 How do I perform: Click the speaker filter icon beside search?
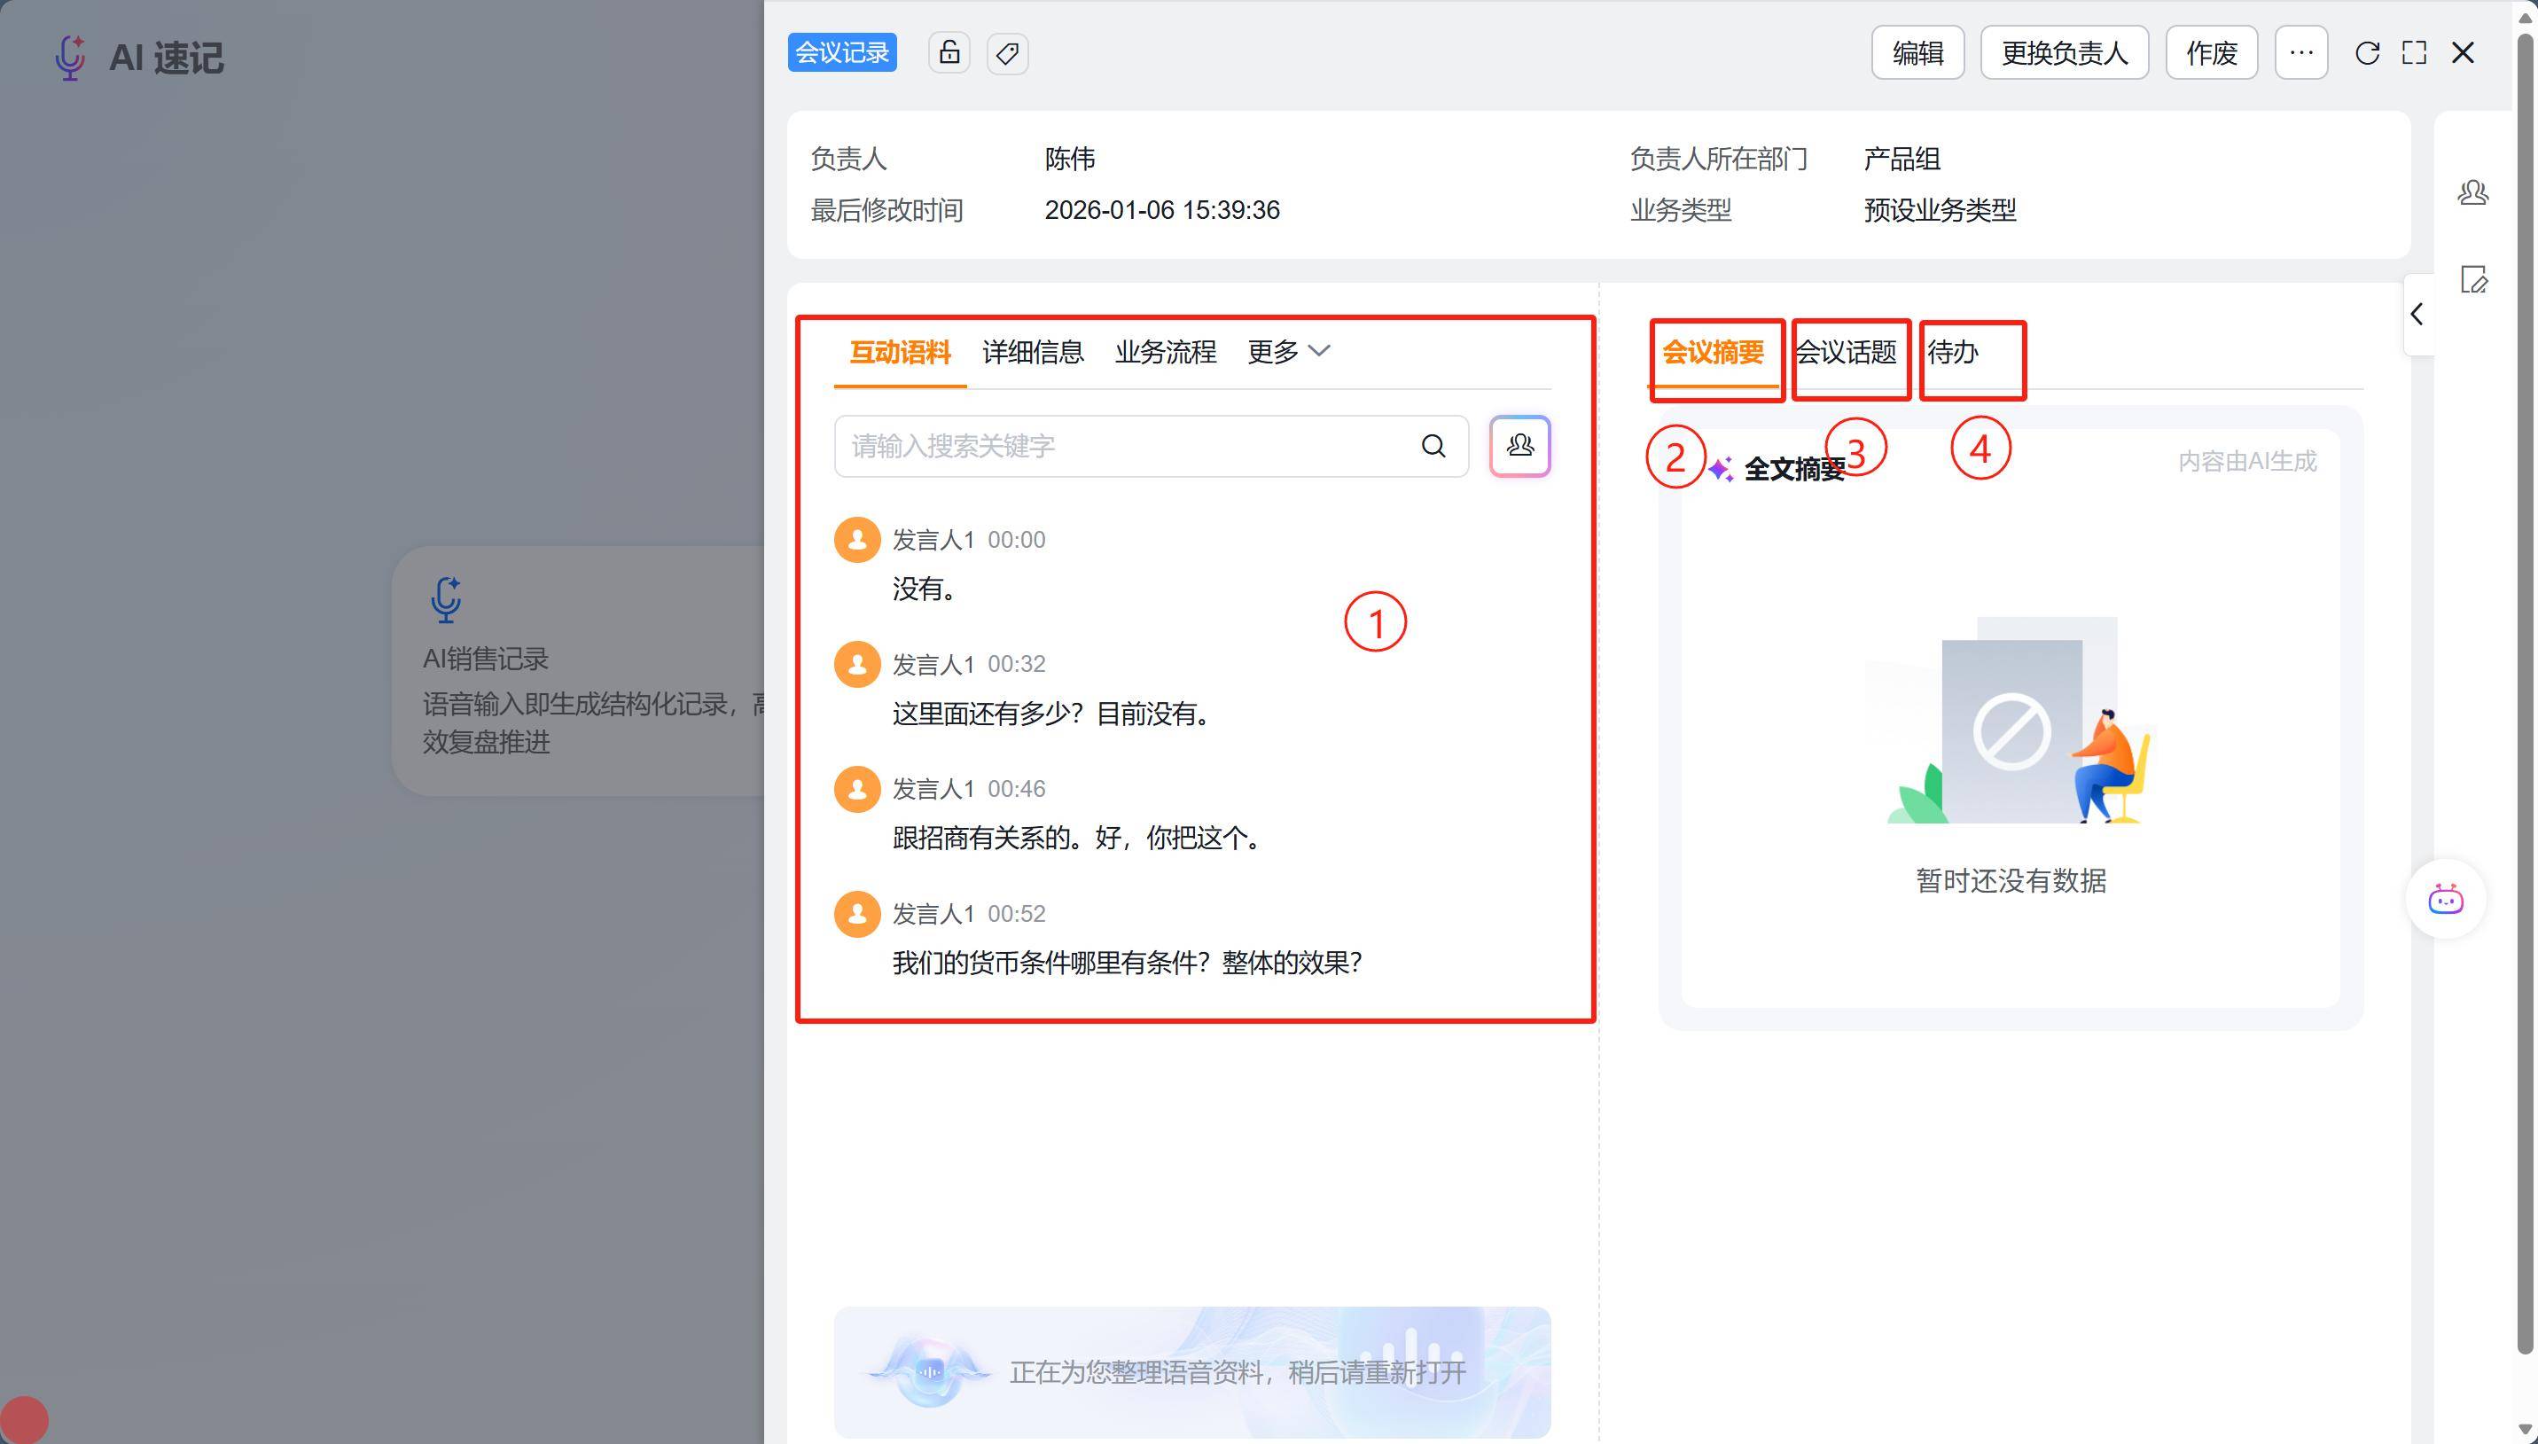click(1519, 446)
